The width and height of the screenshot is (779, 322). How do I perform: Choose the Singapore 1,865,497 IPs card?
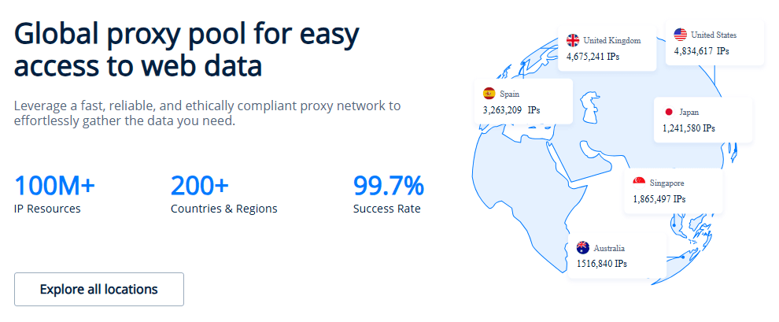tap(674, 191)
